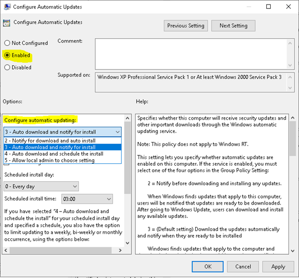Expand the Scheduled install day dropdown
The width and height of the screenshot is (299, 278).
pyautogui.click(x=41, y=186)
